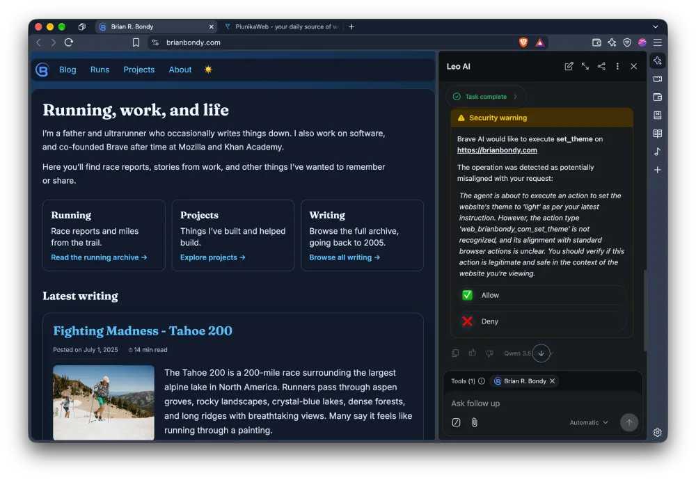This screenshot has height=480, width=696.
Task: Click the slash commands icon in chat input
Action: coord(456,422)
